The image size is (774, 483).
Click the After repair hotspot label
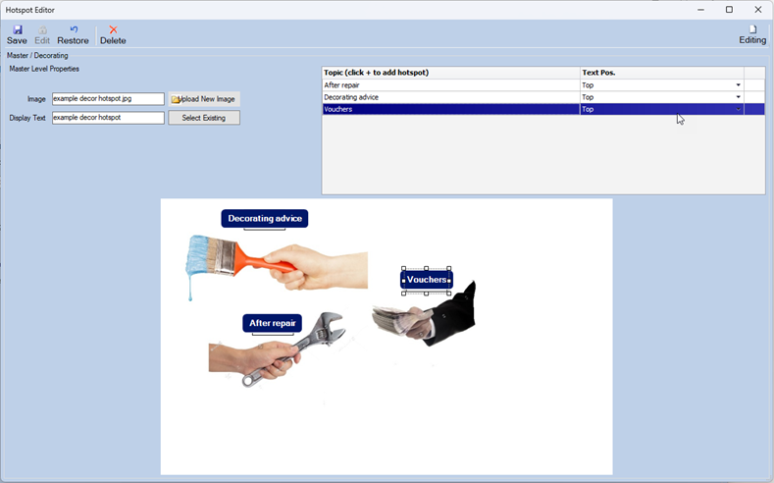(272, 323)
